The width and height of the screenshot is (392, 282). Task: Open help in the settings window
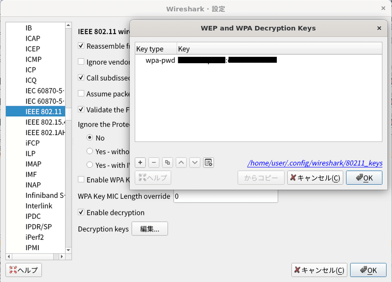pos(24,270)
